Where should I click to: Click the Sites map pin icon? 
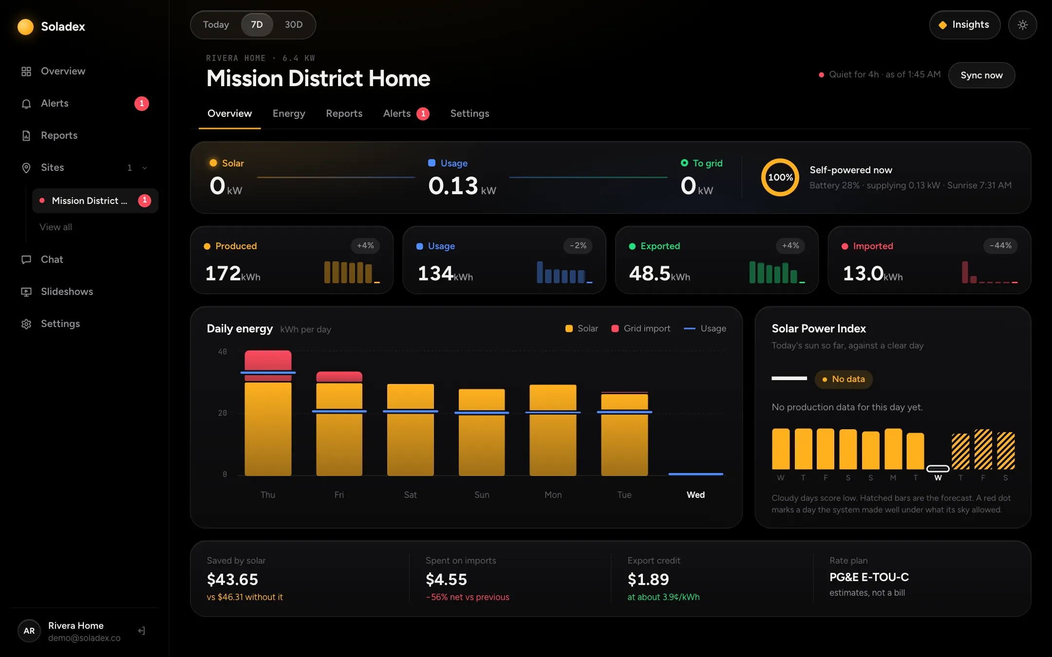pyautogui.click(x=26, y=167)
